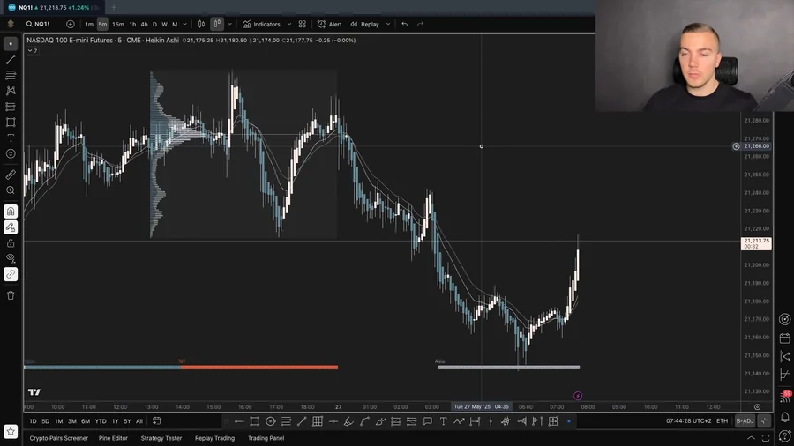Viewport: 794px width, 446px height.
Task: Open a new tab with the plus button
Action: [x=114, y=8]
